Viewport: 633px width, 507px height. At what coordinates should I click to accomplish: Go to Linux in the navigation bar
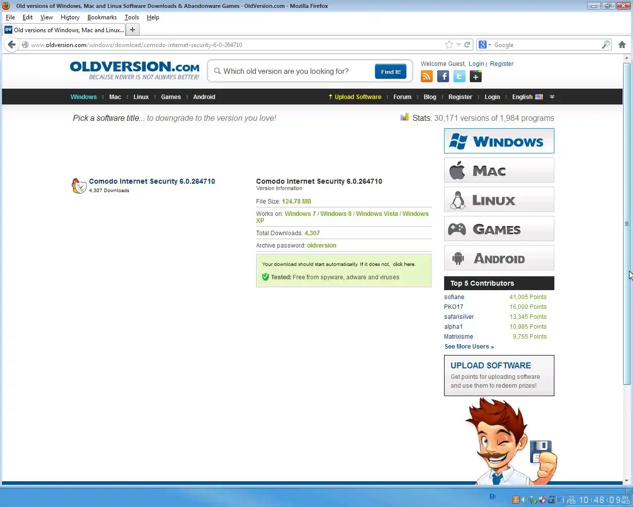(141, 97)
